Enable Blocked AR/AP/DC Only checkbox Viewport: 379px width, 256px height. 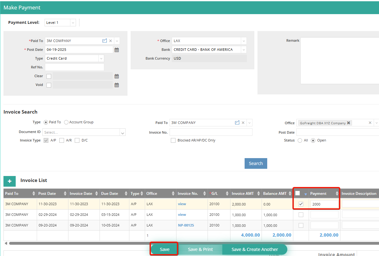[x=173, y=141]
